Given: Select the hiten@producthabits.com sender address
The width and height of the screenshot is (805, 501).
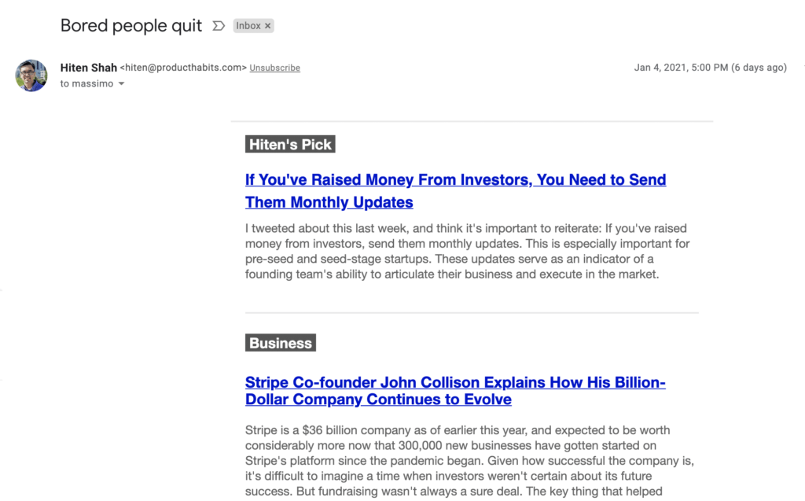Looking at the screenshot, I should tap(183, 68).
